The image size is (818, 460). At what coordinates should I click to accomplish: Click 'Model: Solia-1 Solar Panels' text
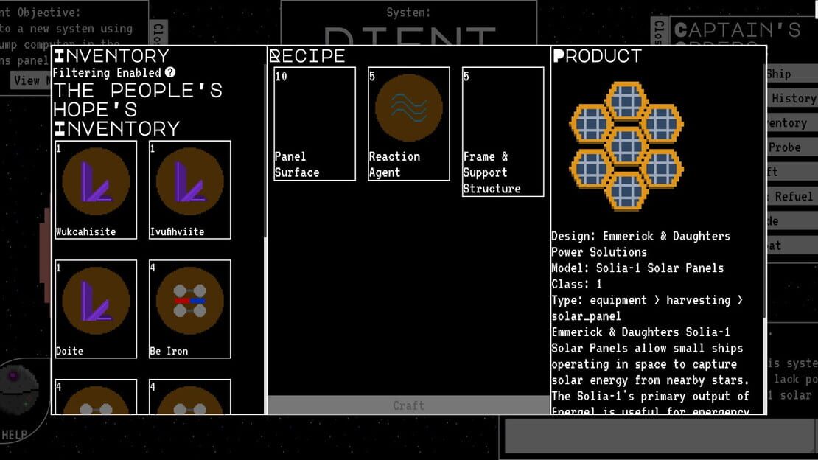coord(637,268)
